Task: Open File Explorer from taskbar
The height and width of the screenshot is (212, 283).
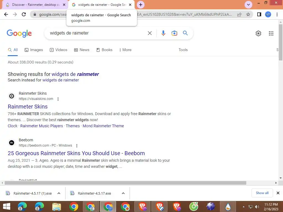Action: tap(57, 206)
